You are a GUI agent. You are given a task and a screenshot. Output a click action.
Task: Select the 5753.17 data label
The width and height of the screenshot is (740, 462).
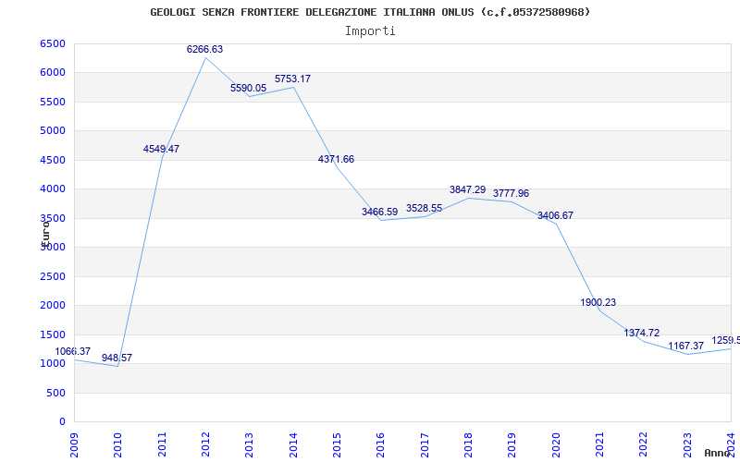point(292,79)
